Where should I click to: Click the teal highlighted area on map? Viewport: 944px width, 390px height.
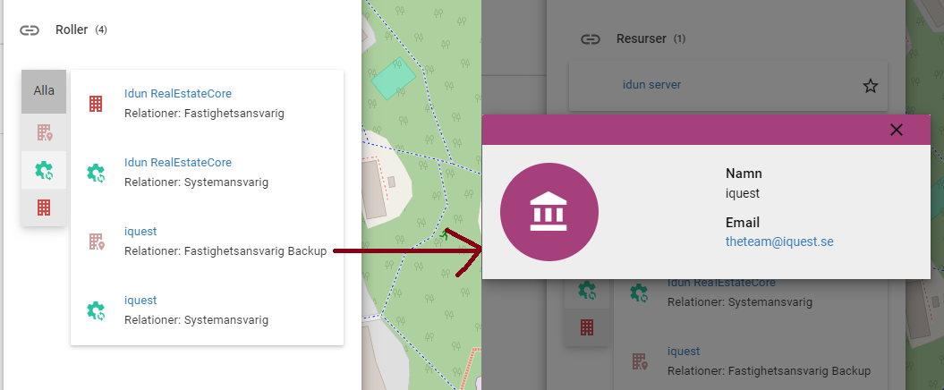[393, 79]
